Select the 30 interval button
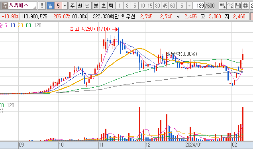This screenshot has height=149, width=253. (157, 6)
